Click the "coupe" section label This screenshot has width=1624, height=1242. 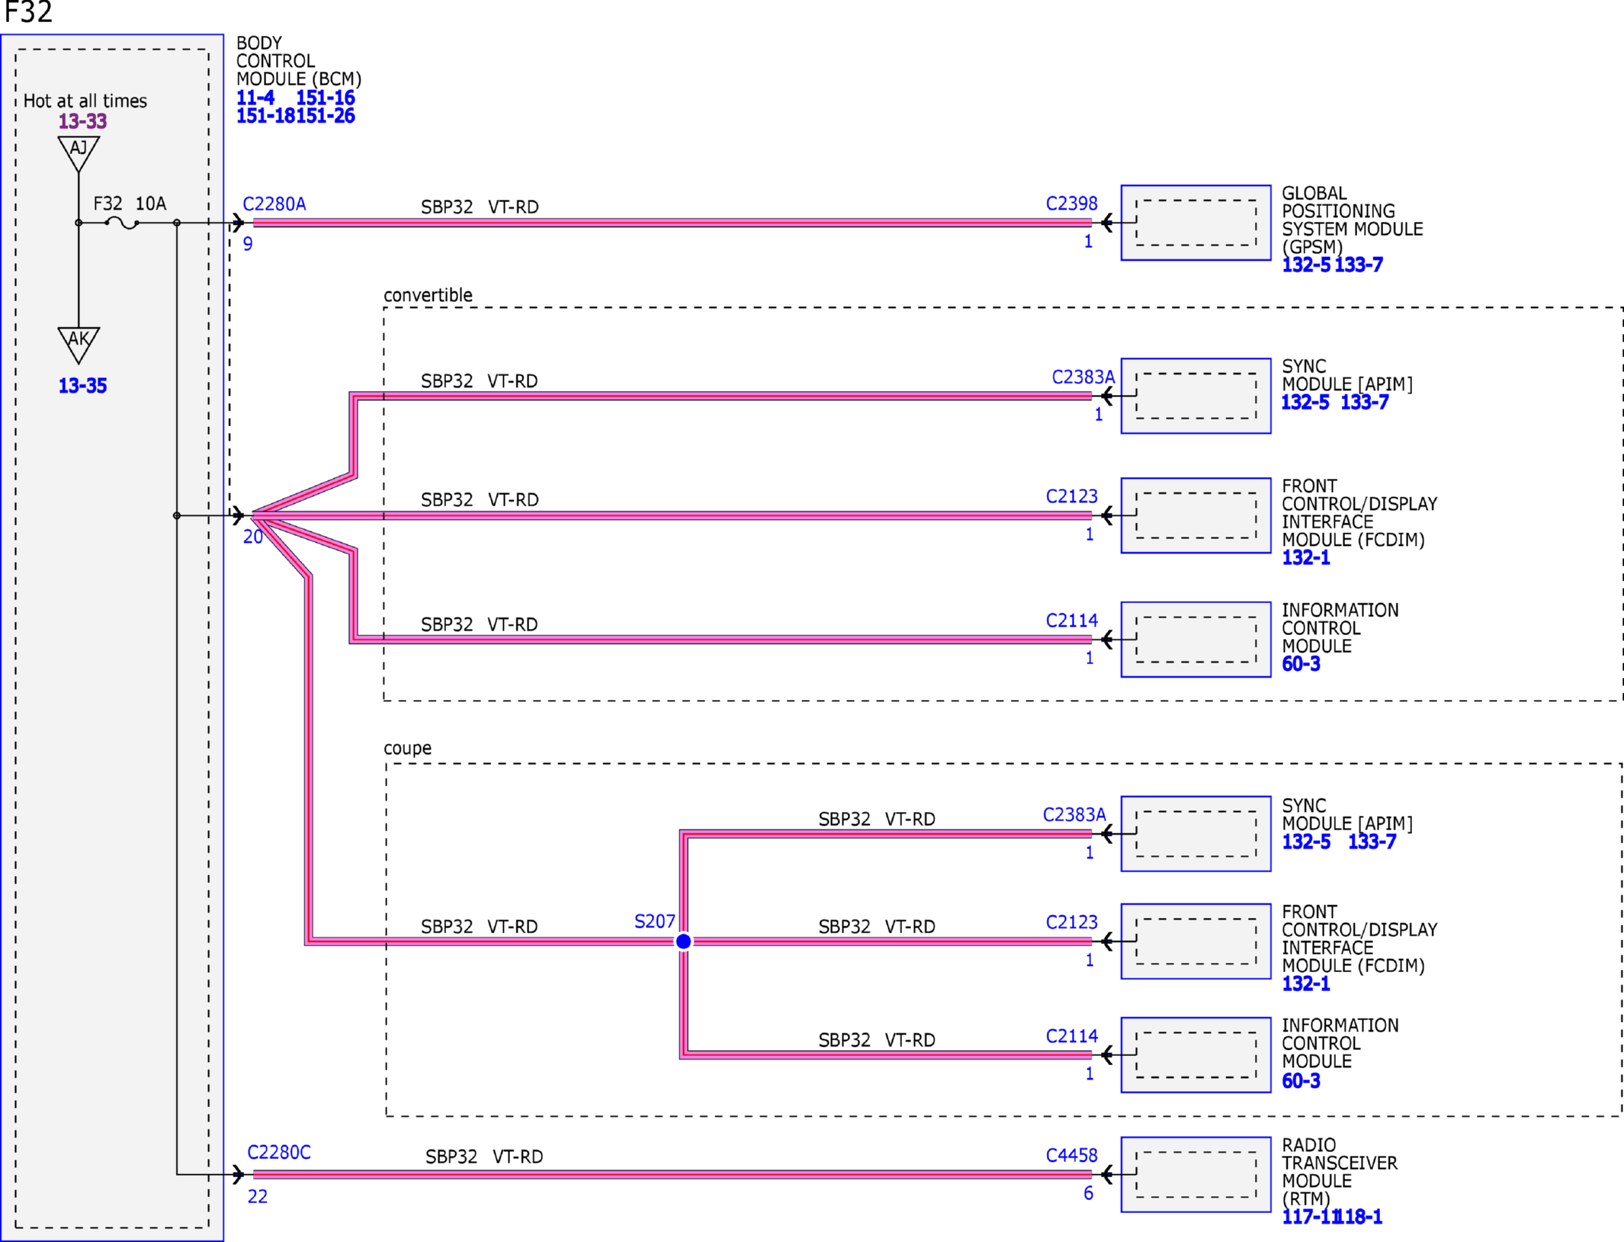[x=407, y=748]
